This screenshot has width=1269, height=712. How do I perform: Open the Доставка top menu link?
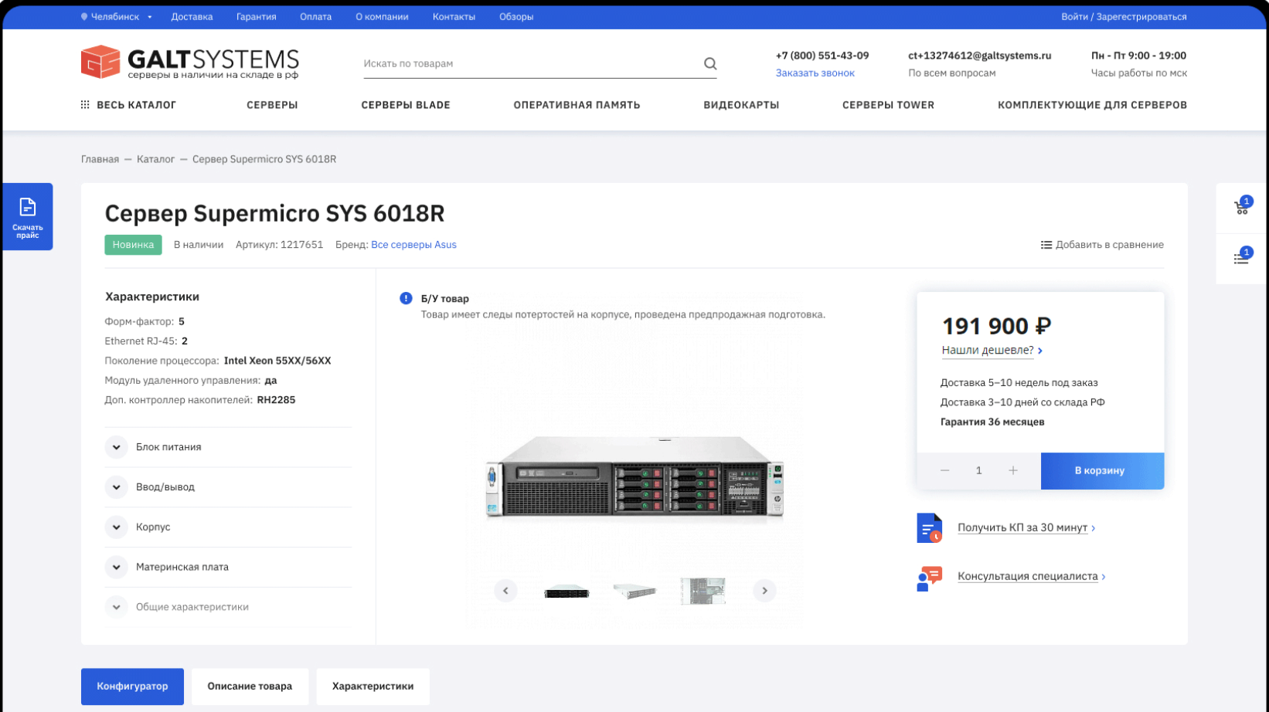(192, 16)
